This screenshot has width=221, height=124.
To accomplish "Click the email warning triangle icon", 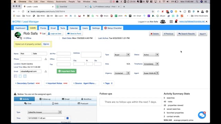I will pyautogui.click(x=46, y=71).
